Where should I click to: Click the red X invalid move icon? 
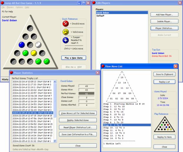coord(66,23)
